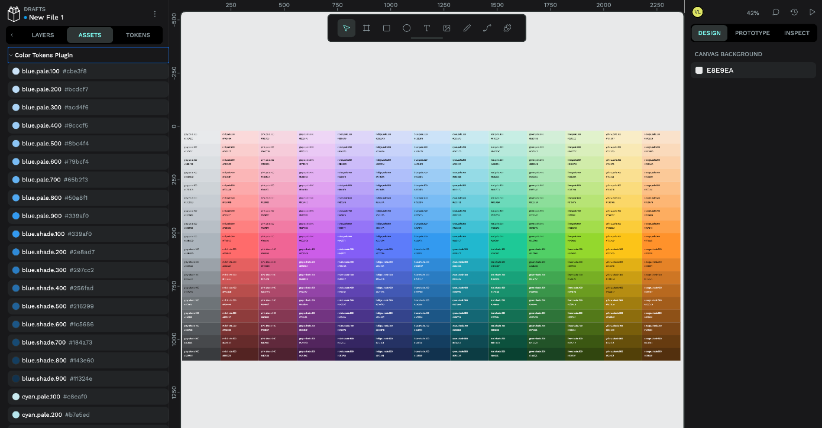This screenshot has height=428, width=822.
Task: Select the Board frame tool
Action: pos(367,28)
